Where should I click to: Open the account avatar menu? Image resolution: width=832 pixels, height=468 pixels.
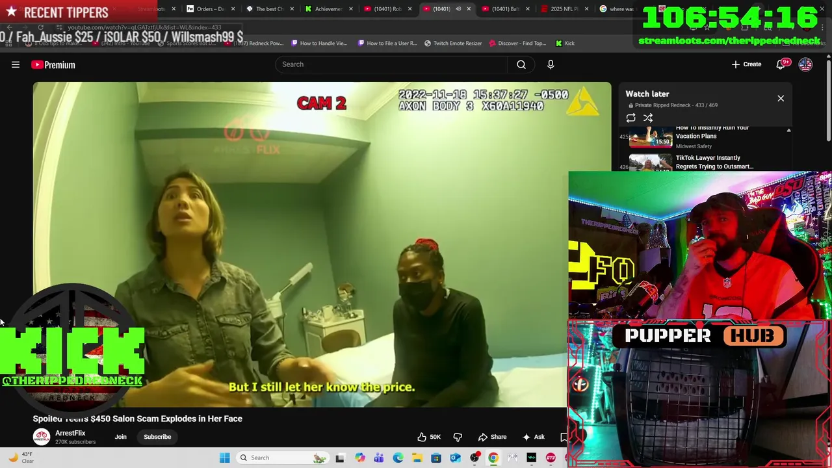[x=805, y=64]
